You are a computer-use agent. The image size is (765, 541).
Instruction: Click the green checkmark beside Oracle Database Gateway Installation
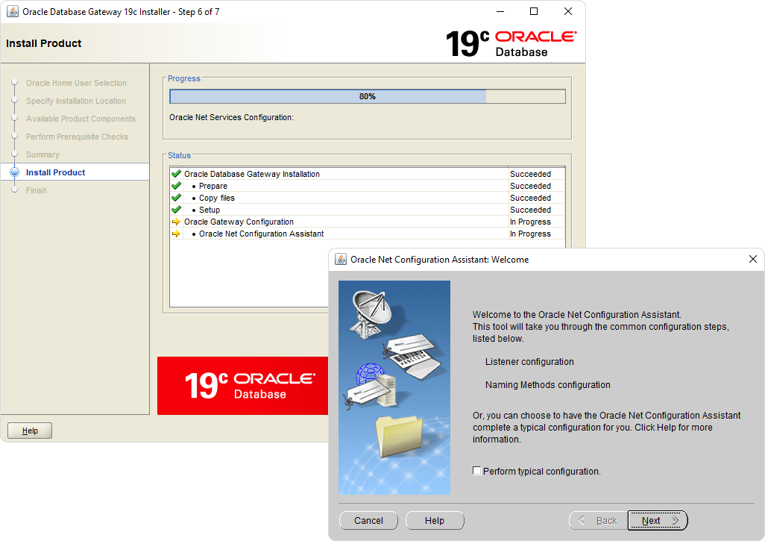pos(176,174)
